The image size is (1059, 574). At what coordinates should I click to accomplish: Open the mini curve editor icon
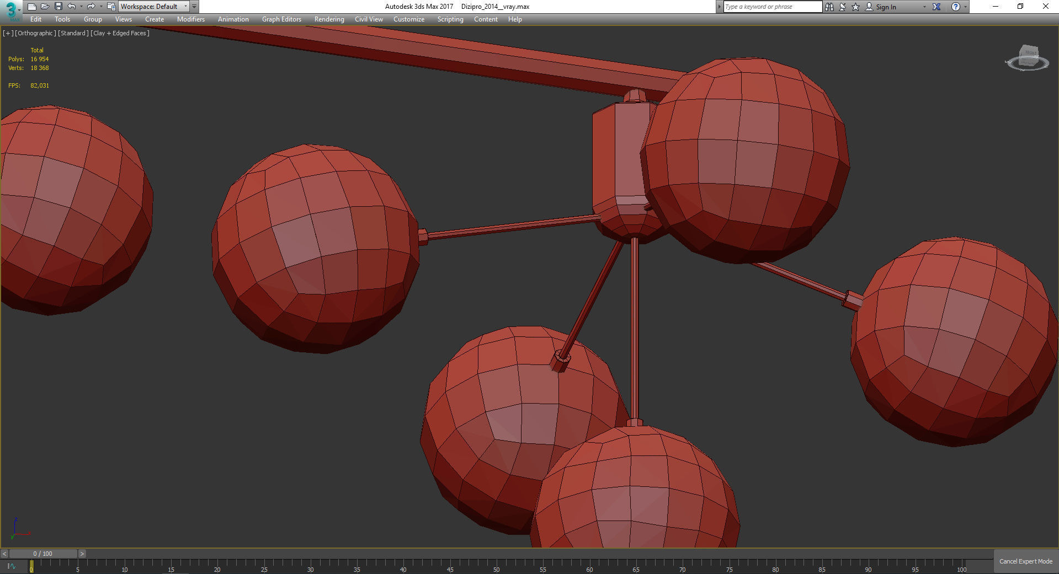click(11, 566)
